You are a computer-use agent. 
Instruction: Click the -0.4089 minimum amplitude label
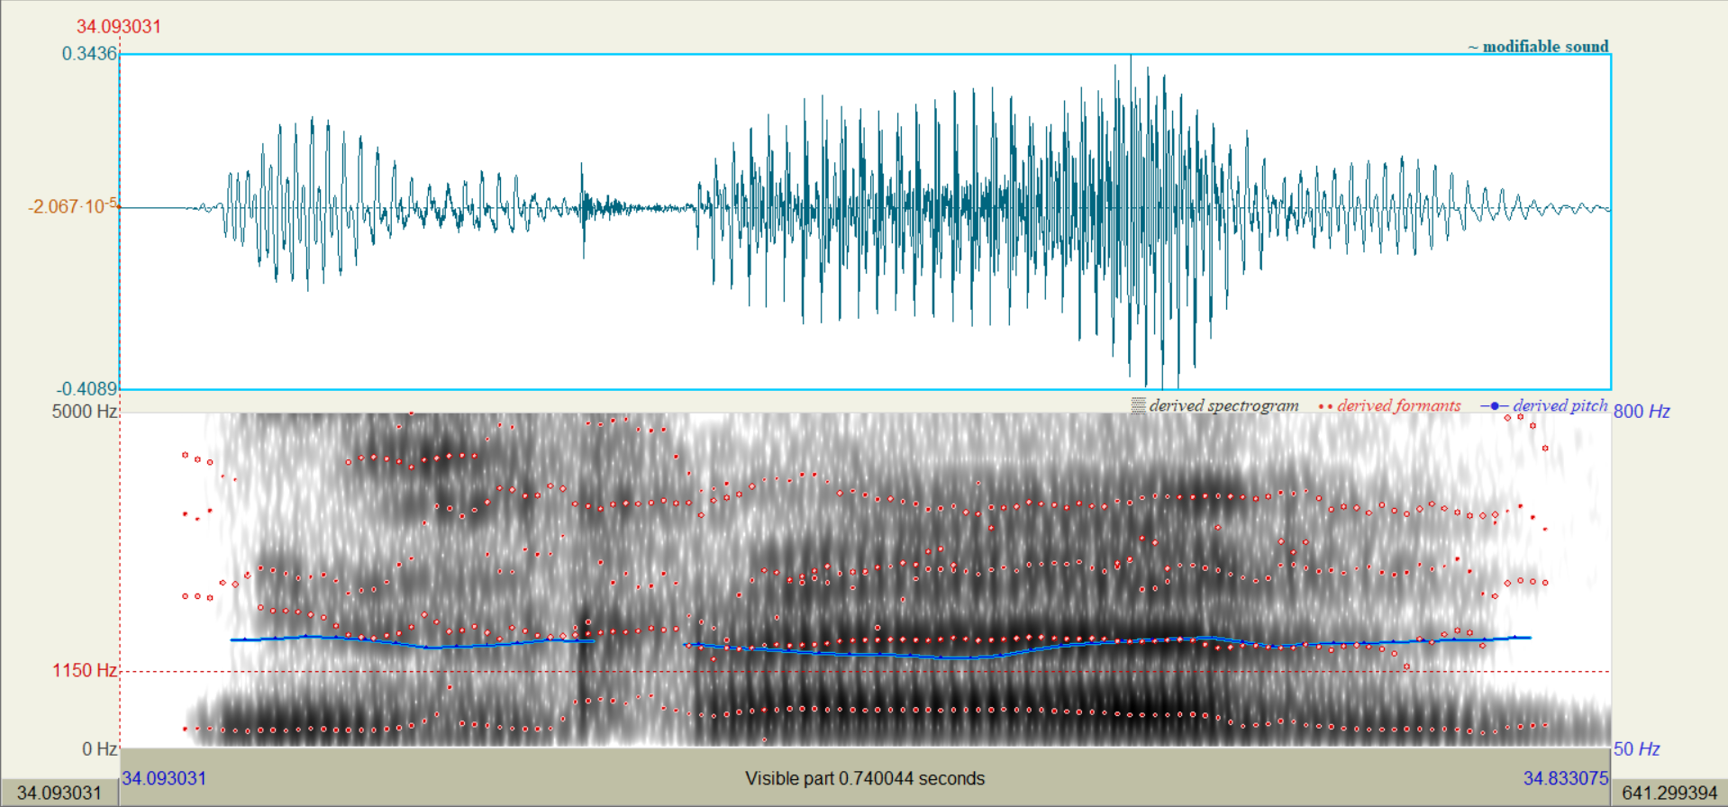(x=86, y=388)
